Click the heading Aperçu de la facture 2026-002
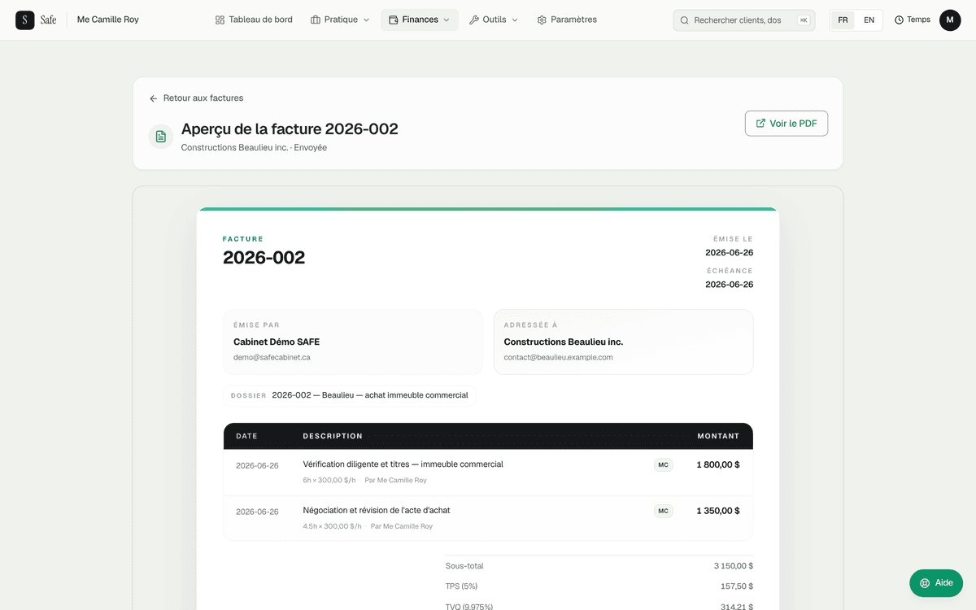Viewport: 976px width, 610px height. (290, 129)
